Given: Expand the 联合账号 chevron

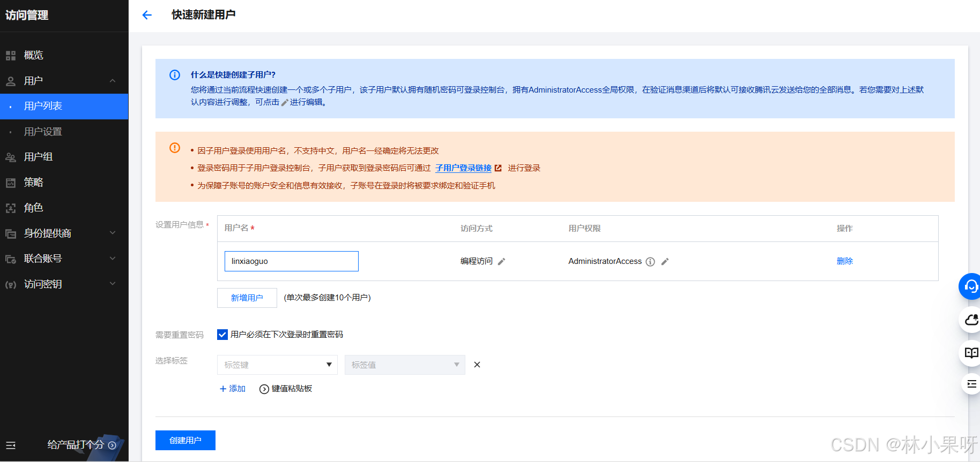Looking at the screenshot, I should click(x=113, y=258).
